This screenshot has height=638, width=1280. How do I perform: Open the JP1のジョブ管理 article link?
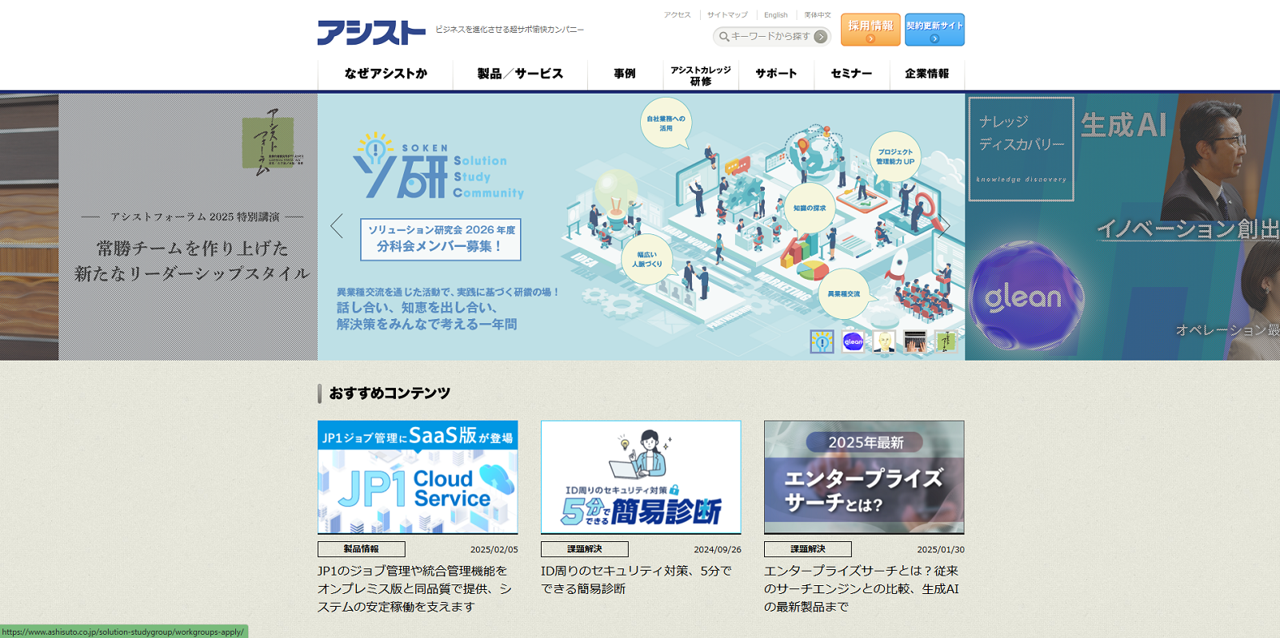(414, 589)
